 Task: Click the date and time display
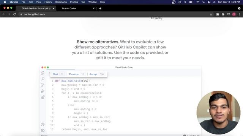229,2
